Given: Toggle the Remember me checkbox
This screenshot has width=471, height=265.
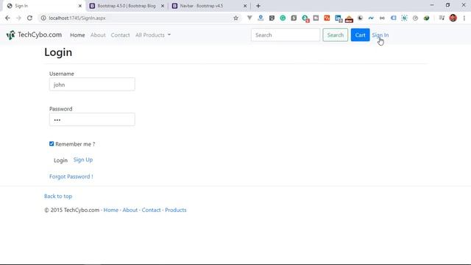Looking at the screenshot, I should [52, 144].
